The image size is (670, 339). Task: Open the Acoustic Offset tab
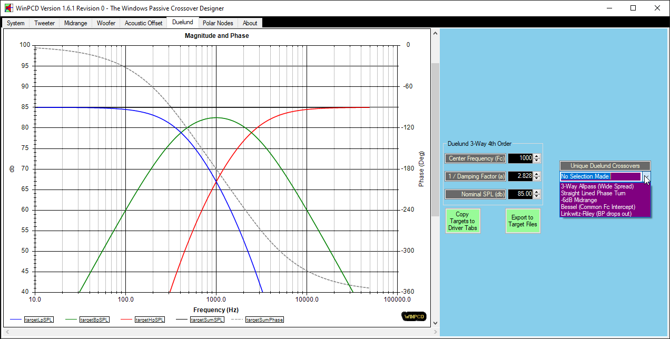coord(143,23)
